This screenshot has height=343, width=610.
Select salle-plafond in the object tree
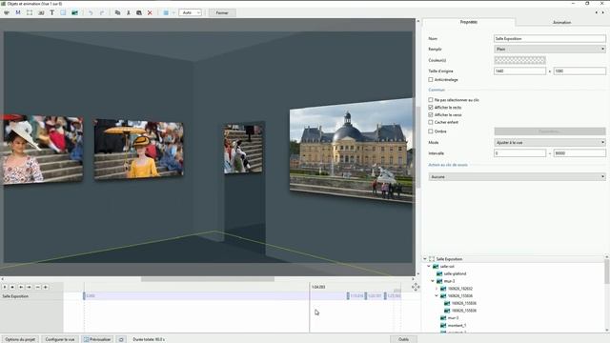(455, 273)
